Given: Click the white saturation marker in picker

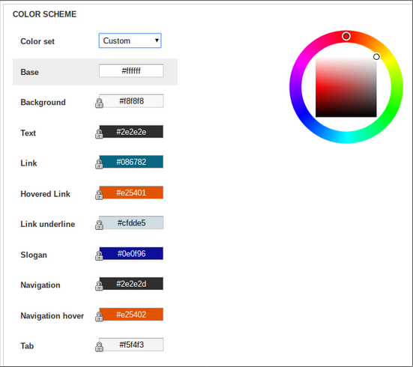Looking at the screenshot, I should [x=376, y=57].
